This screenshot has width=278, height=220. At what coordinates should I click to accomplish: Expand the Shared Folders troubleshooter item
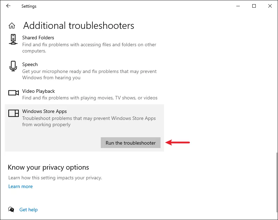tap(84, 44)
